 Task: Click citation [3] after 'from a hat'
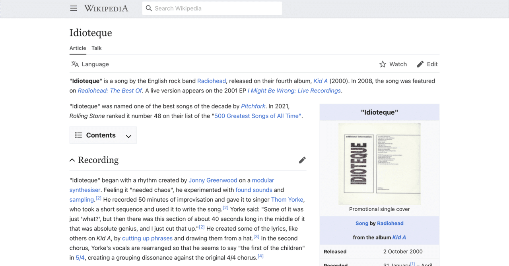pyautogui.click(x=256, y=237)
